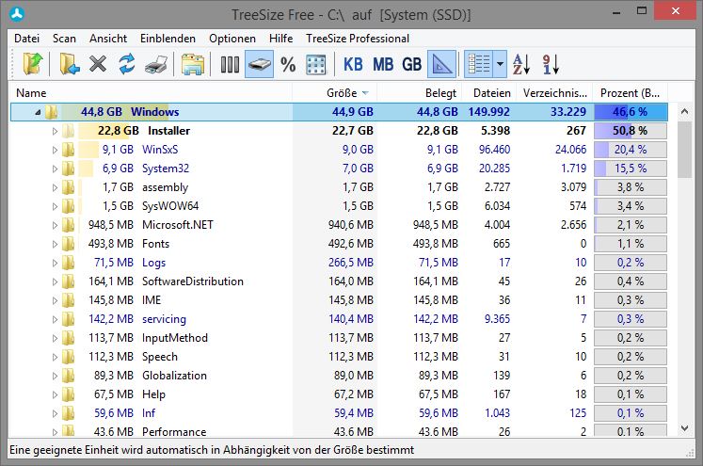Expand the Microsoft.NET folder

coord(55,226)
